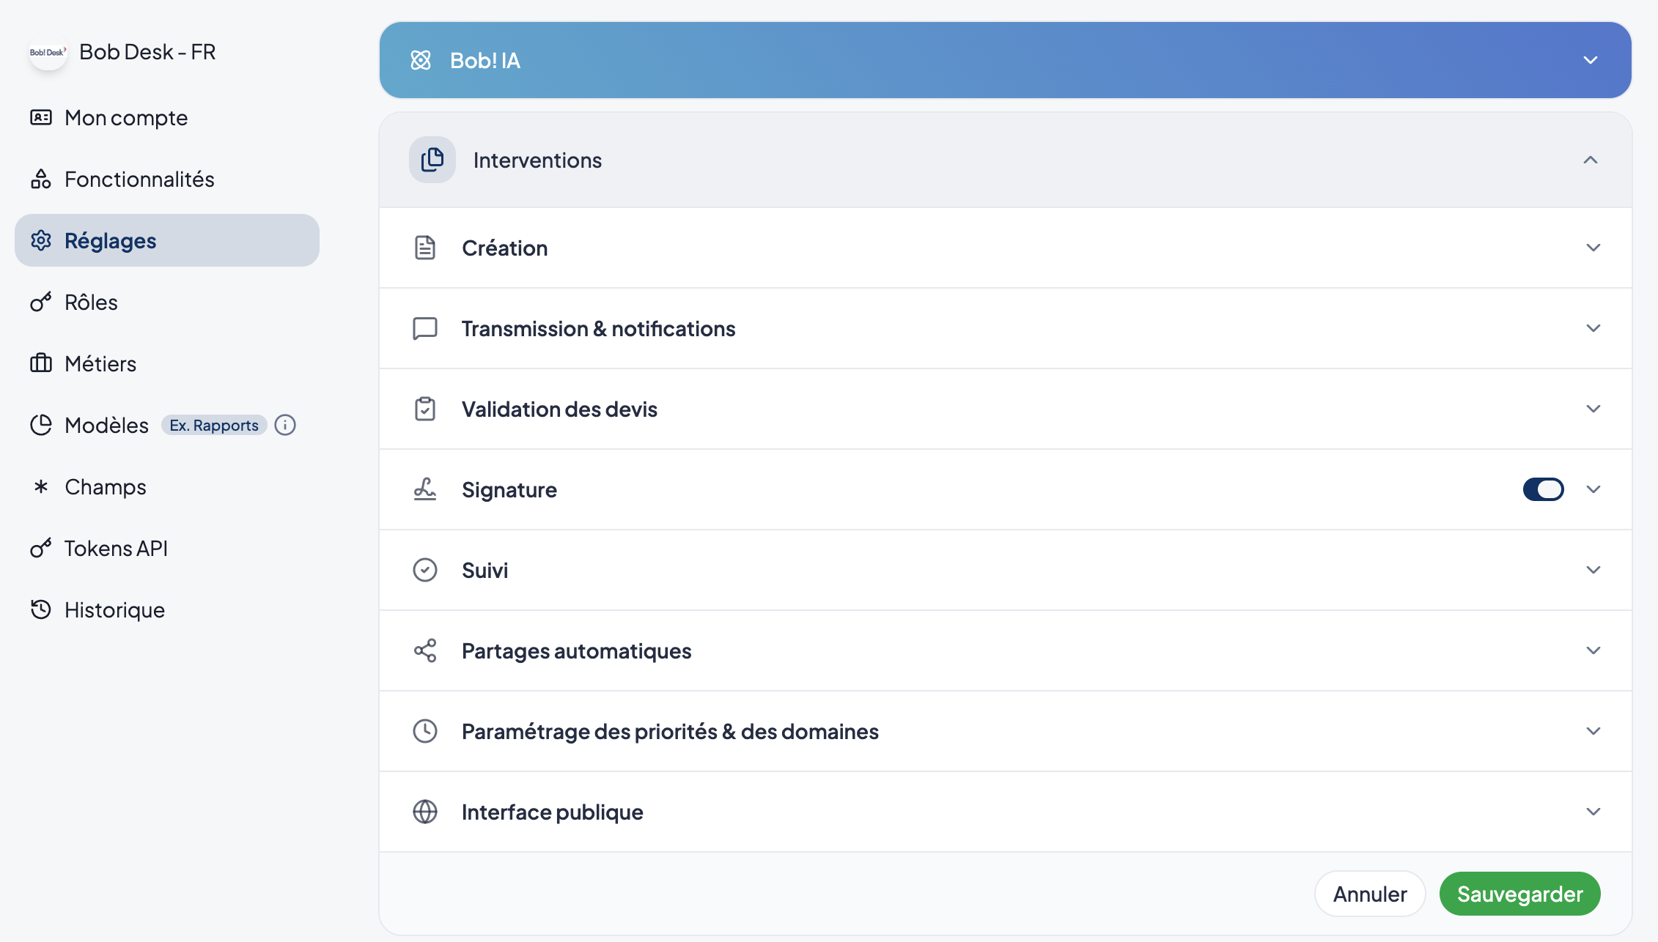Click the Partages automatiques label
The width and height of the screenshot is (1658, 942).
[x=577, y=650]
